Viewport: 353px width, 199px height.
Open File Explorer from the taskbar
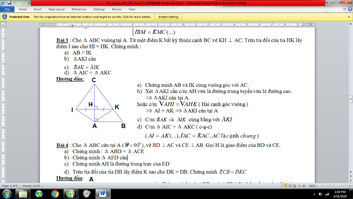(23, 194)
